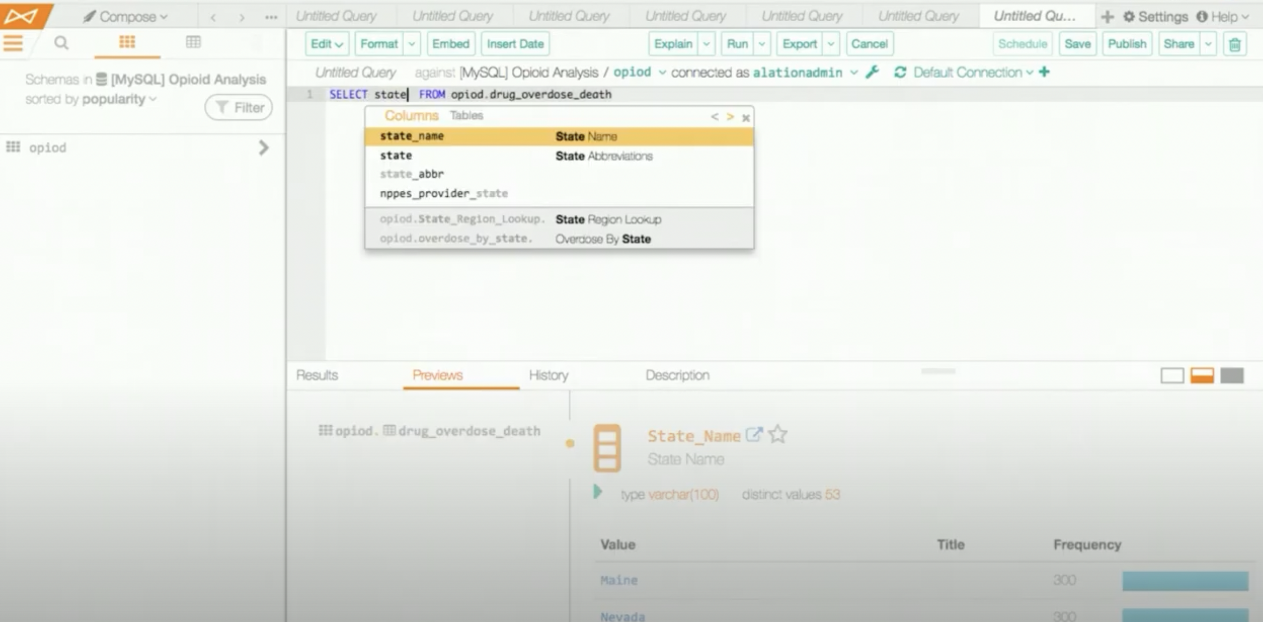Change the alationadmin user dropdown
This screenshot has width=1263, height=622.
pos(805,72)
